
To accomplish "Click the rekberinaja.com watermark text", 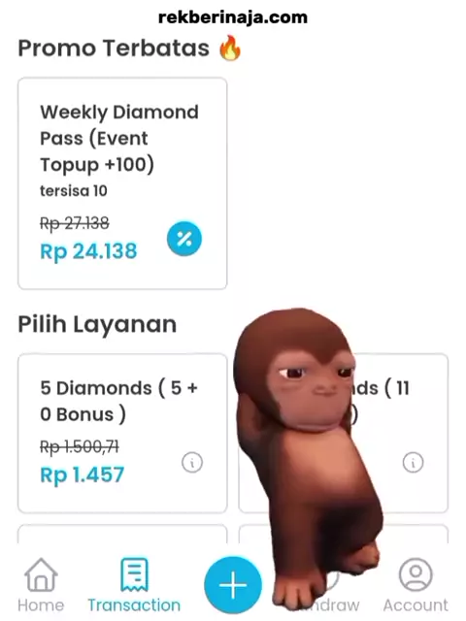I will tap(233, 17).
